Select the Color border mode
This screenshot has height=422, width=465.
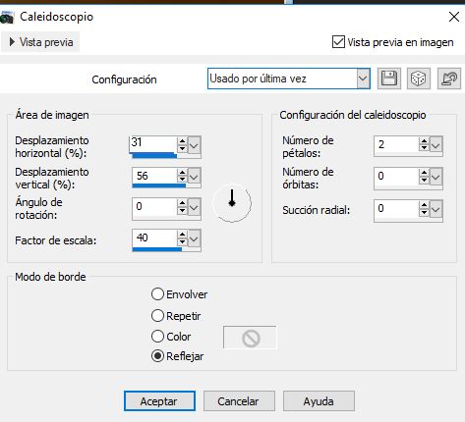[x=157, y=336]
